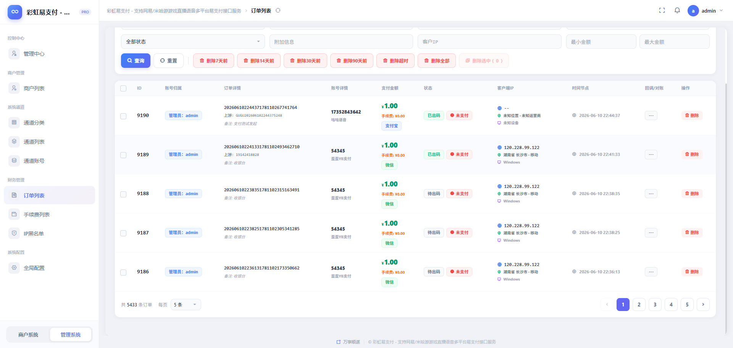Delete order 9189

tap(692, 154)
